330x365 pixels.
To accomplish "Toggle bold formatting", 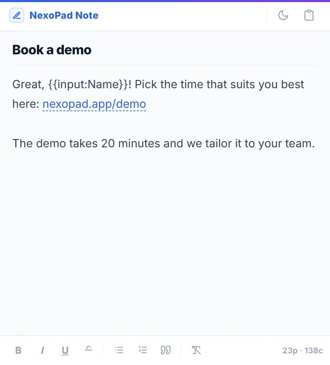I will [18, 350].
